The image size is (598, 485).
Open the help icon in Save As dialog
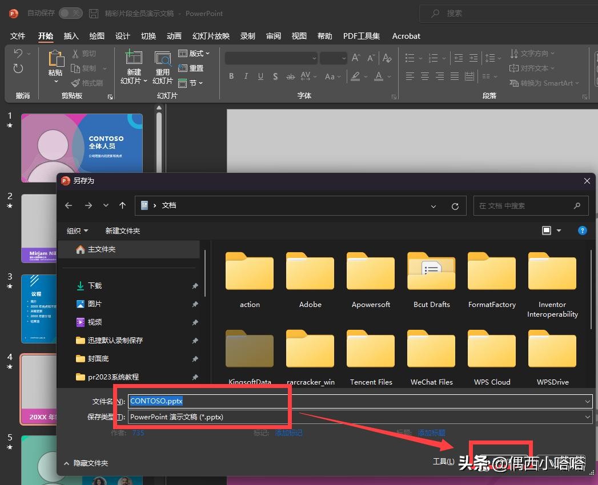[582, 231]
